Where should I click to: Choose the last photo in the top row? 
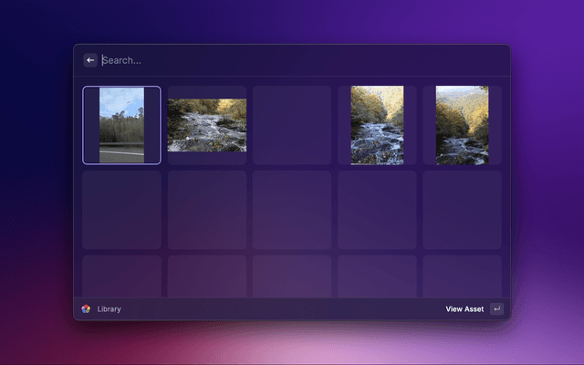462,125
